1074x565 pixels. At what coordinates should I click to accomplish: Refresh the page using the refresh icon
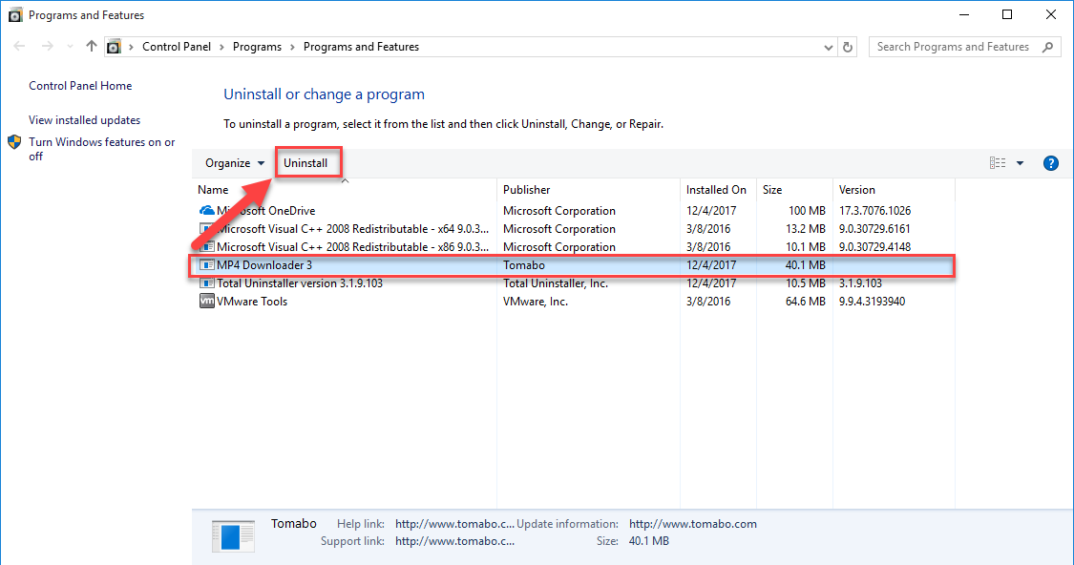[848, 46]
